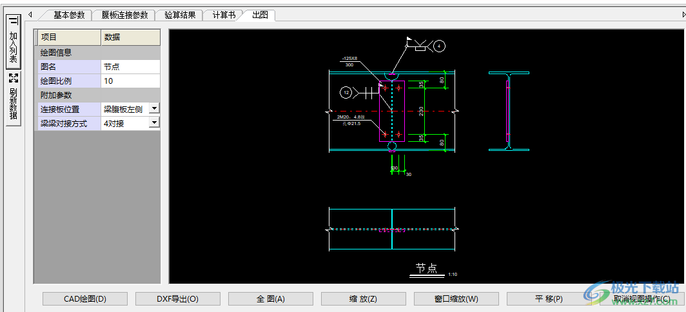Click the 图名 label cell

69,67
